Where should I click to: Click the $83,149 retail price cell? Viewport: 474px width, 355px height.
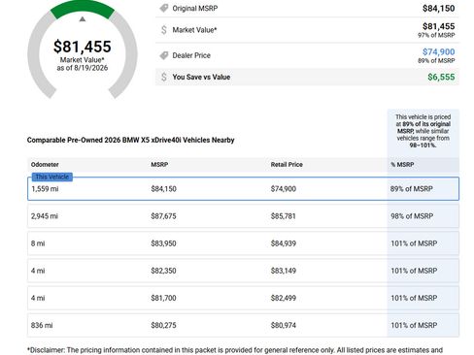click(284, 271)
